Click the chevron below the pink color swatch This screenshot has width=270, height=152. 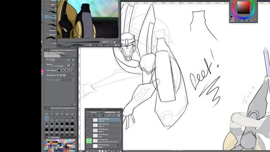42,74
